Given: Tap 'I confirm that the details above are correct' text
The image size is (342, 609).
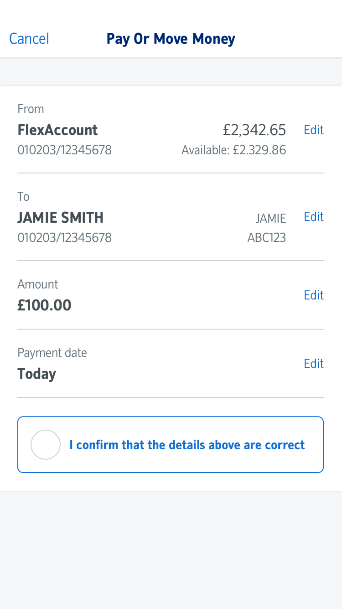Looking at the screenshot, I should (x=187, y=445).
